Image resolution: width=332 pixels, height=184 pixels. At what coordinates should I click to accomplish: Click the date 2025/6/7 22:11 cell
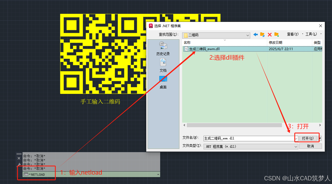pos(281,49)
